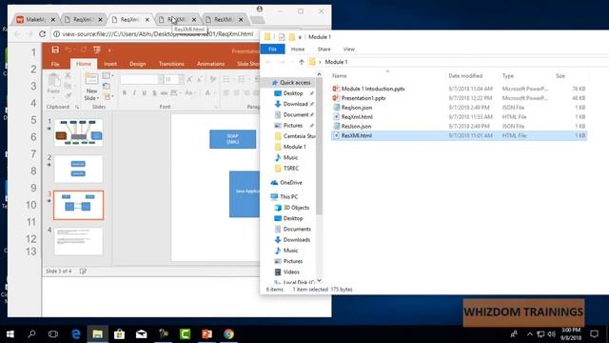The height and width of the screenshot is (343, 609).
Task: Open the Mail app from the taskbar
Action: click(142, 334)
